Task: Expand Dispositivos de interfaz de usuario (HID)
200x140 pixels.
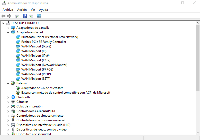Action: pos(8,125)
